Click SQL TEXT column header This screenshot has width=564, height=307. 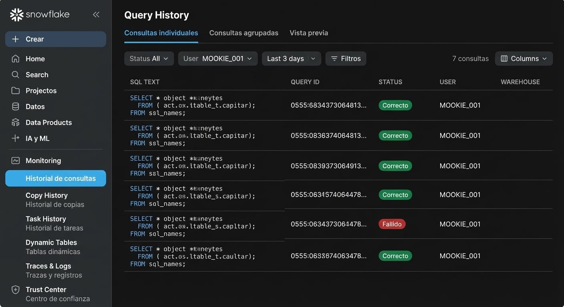(145, 82)
